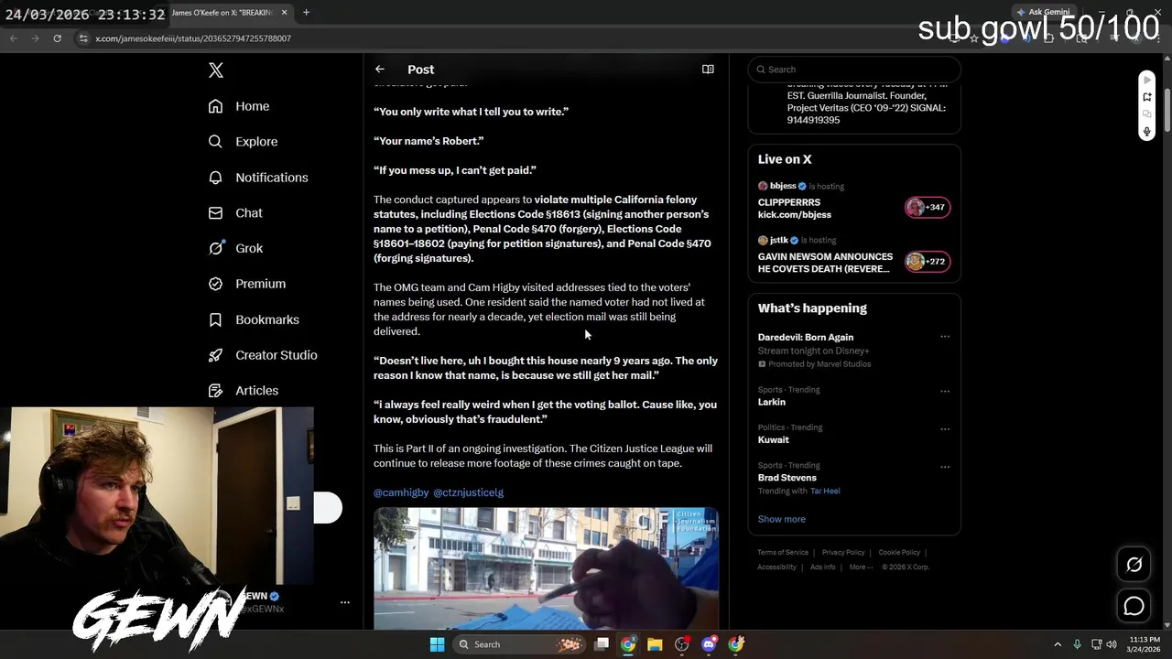Open GAVIN NEWSOM ANNOUNCES live stream
Image resolution: width=1172 pixels, height=659 pixels.
pos(854,254)
